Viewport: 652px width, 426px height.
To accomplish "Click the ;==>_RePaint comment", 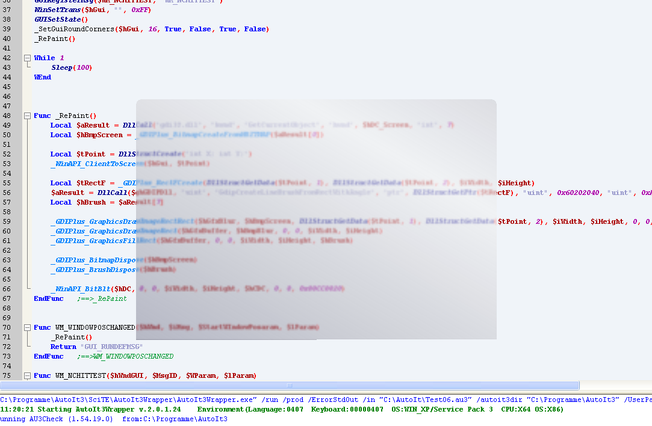I will pyautogui.click(x=102, y=298).
